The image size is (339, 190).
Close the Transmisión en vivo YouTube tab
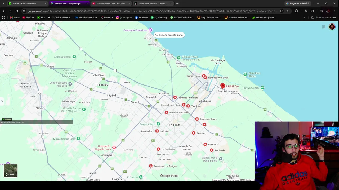(x=129, y=4)
